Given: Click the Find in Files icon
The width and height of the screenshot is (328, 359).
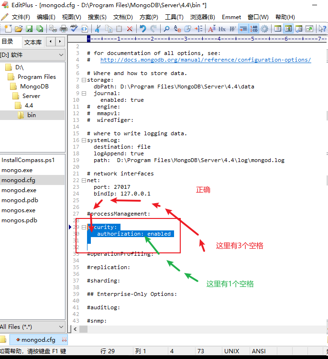Looking at the screenshot, I should pos(187,29).
